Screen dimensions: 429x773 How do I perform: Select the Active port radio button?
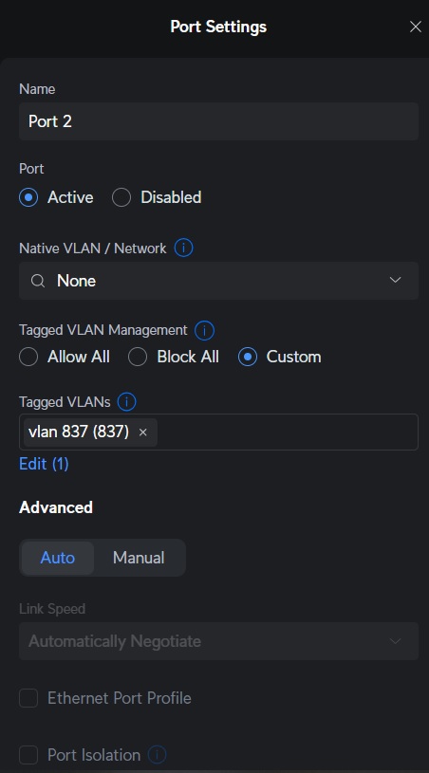tap(28, 197)
